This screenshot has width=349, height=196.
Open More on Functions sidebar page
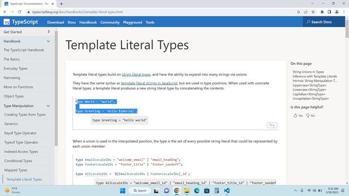(x=18, y=87)
